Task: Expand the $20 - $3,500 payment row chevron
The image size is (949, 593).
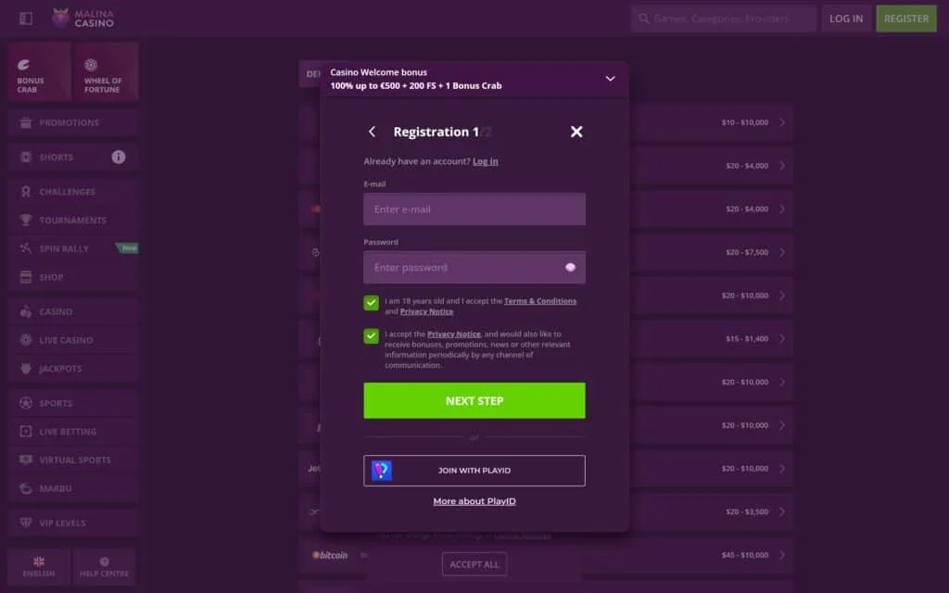Action: click(782, 511)
